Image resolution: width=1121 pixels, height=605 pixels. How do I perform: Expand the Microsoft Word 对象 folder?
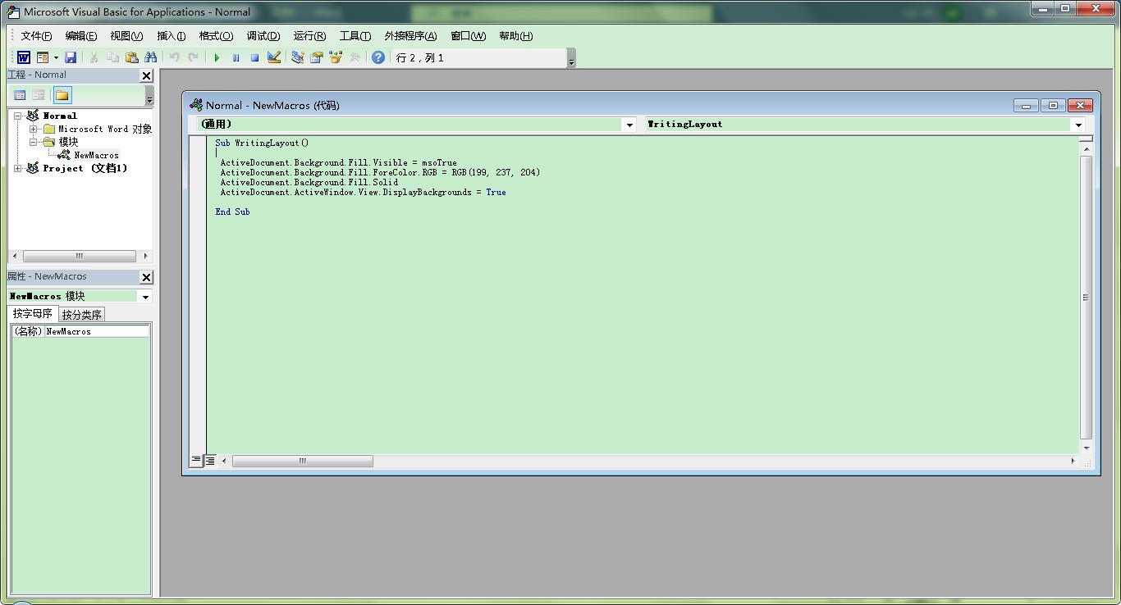34,129
